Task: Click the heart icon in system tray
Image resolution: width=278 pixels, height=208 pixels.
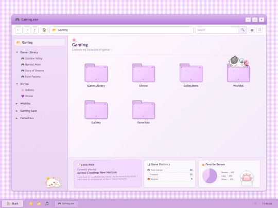Action: [x=255, y=203]
